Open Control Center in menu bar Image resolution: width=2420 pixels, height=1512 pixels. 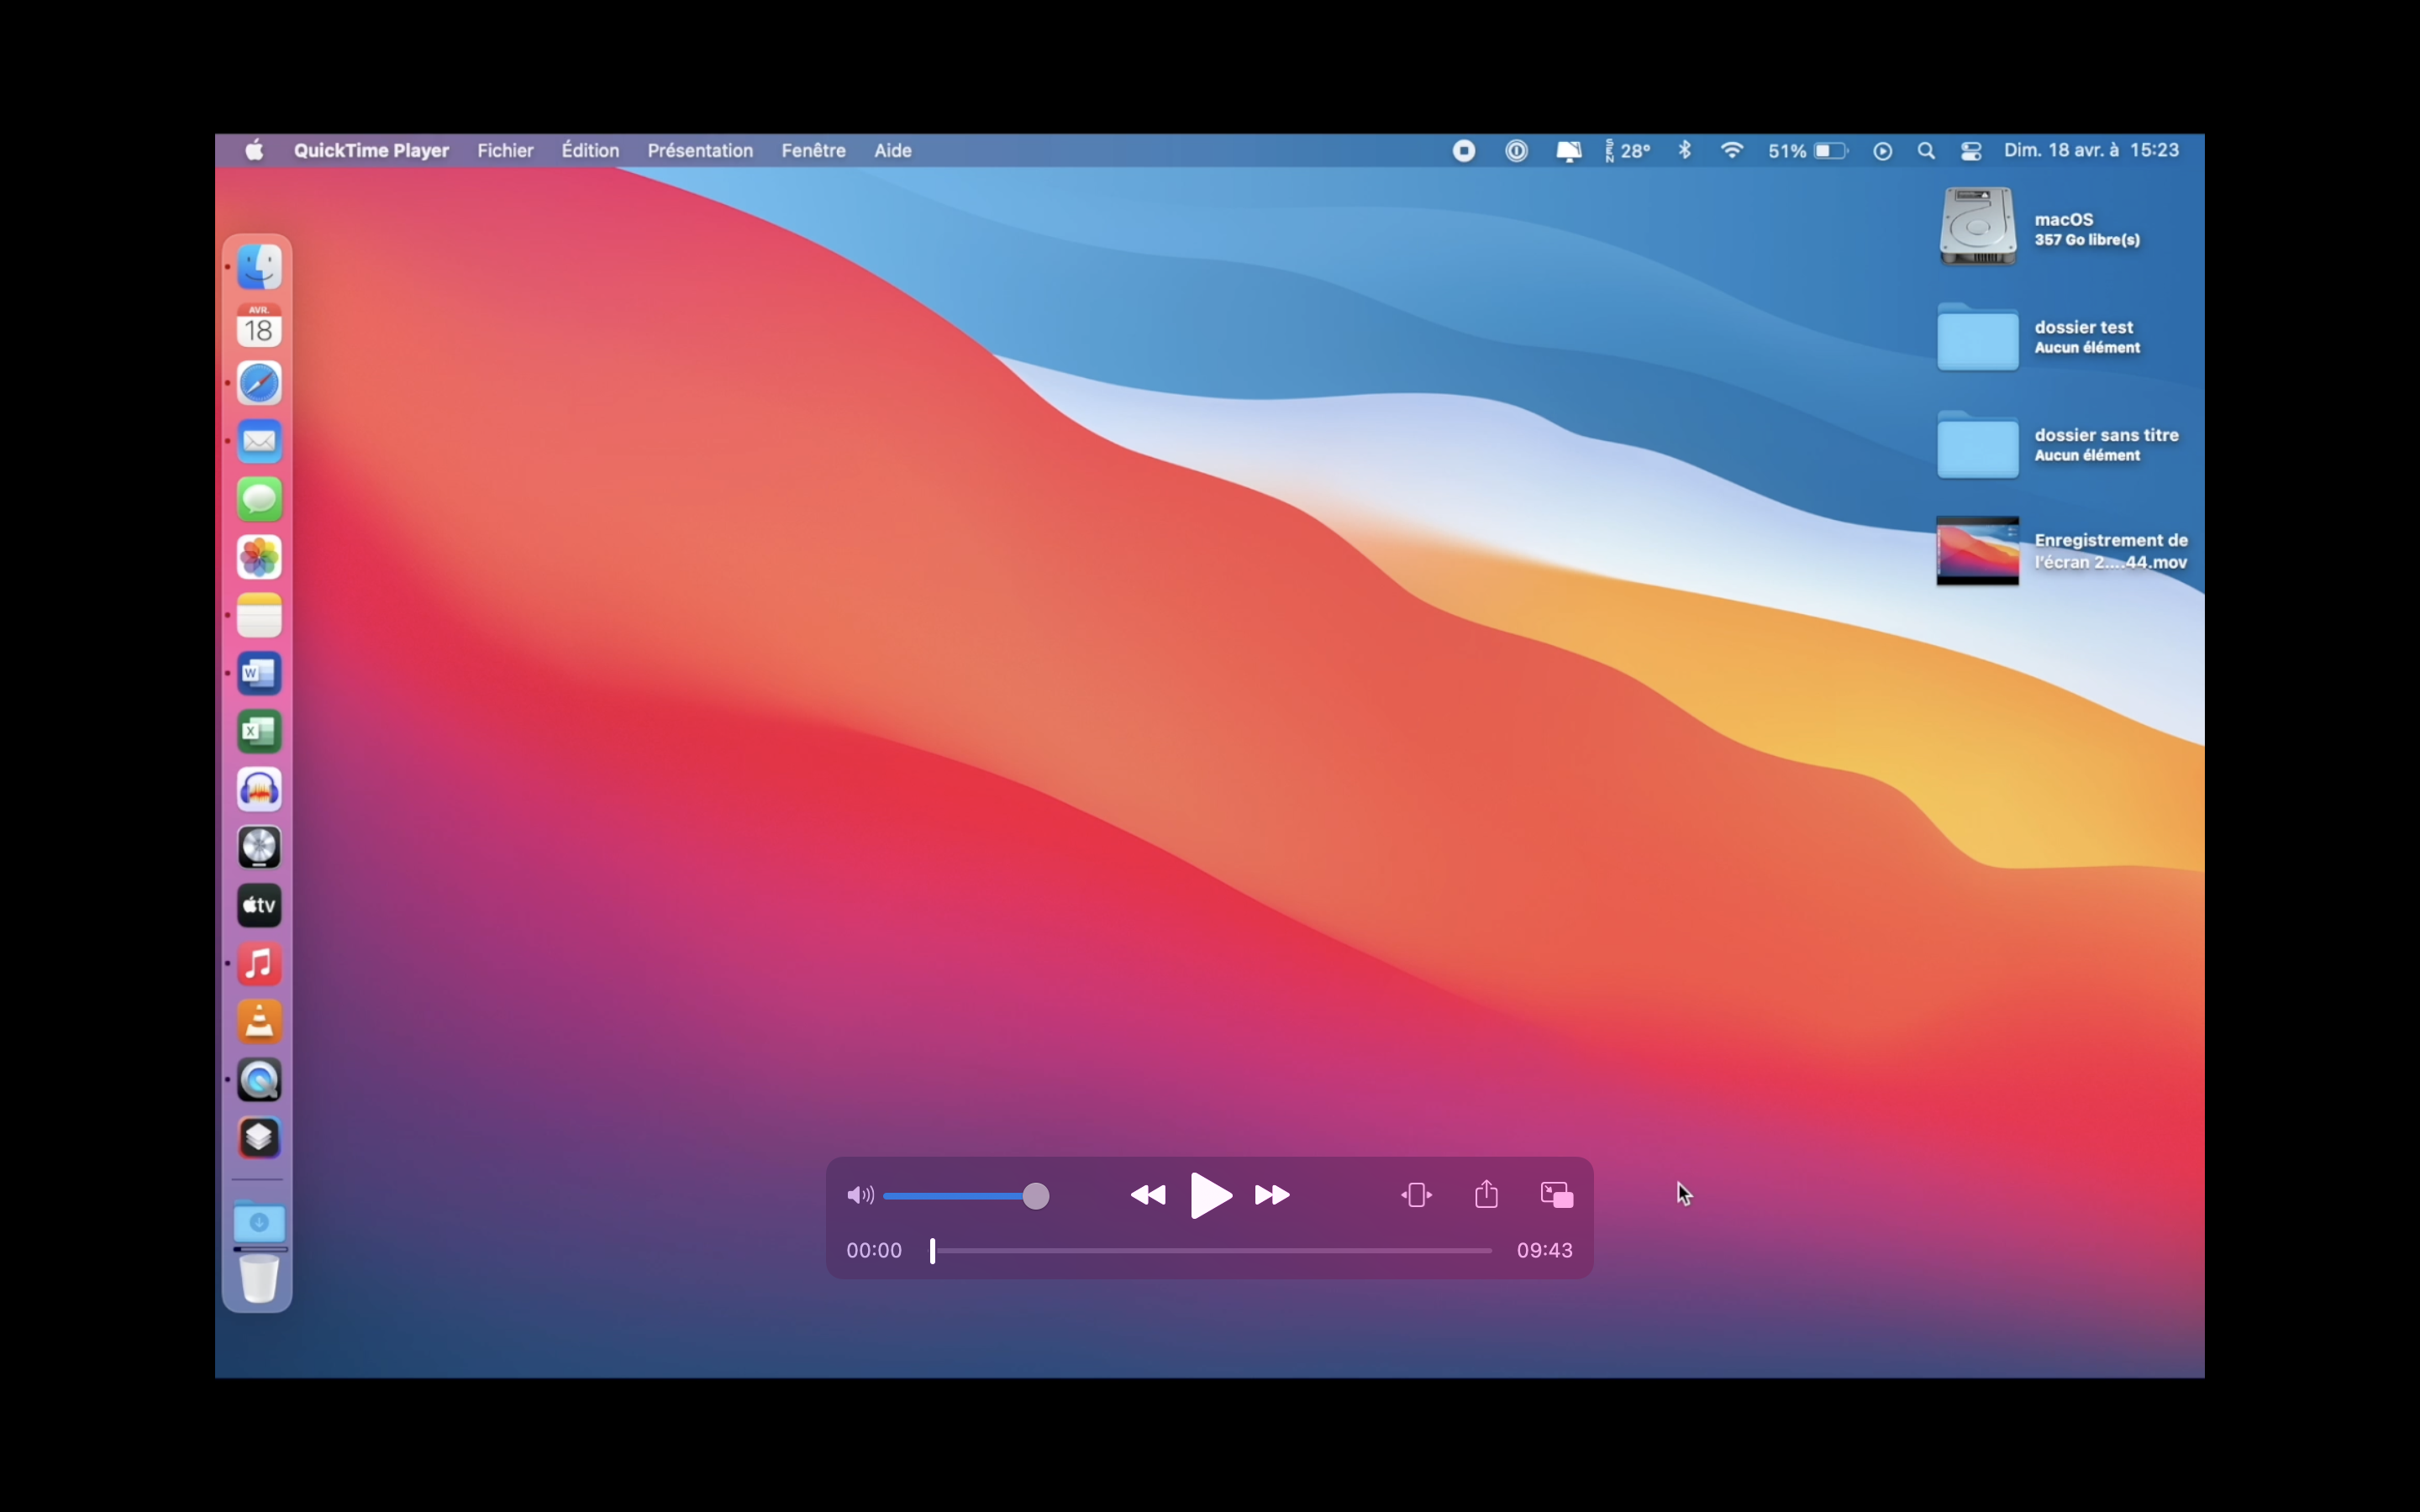(x=1971, y=150)
